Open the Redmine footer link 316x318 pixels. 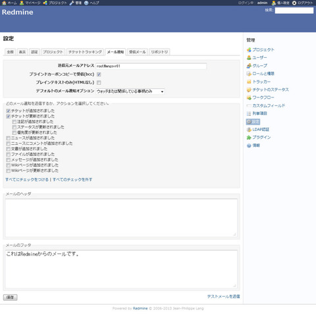point(140,308)
